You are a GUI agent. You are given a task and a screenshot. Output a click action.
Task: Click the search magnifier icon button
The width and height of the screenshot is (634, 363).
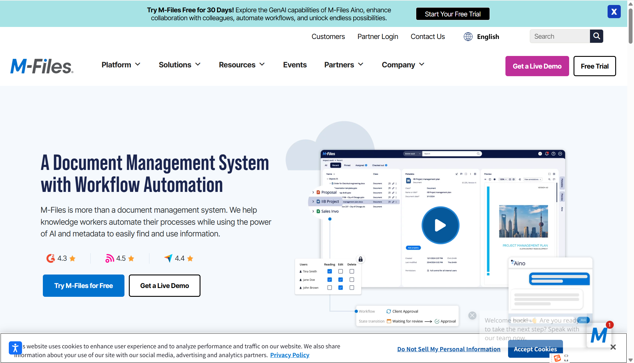[x=596, y=36]
